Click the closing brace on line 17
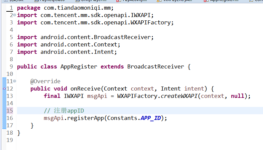 [32, 126]
